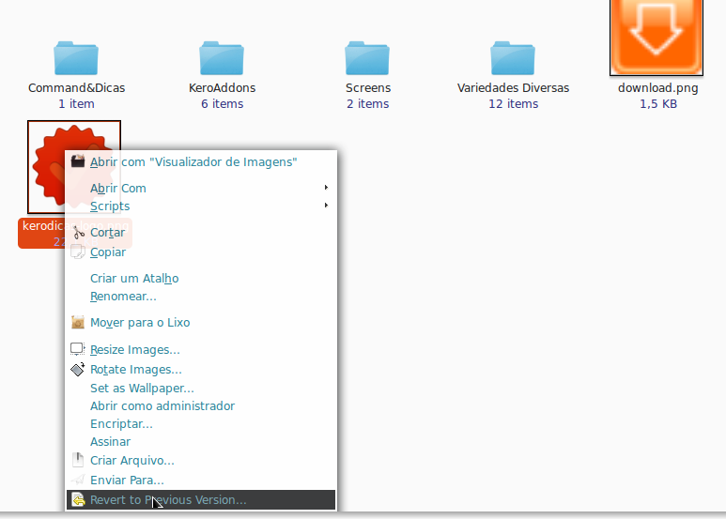Screen dimensions: 726x519
Task: Click the "1,5 KB" size text
Action: (658, 103)
